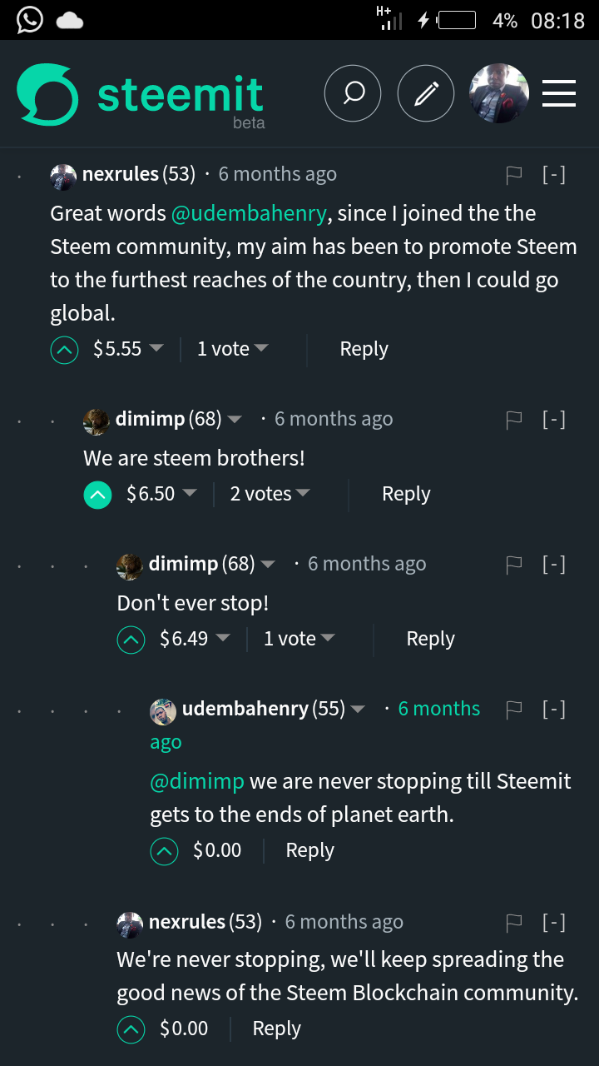Upvote the 'Don't ever stop!' comment
The width and height of the screenshot is (599, 1066).
[131, 640]
